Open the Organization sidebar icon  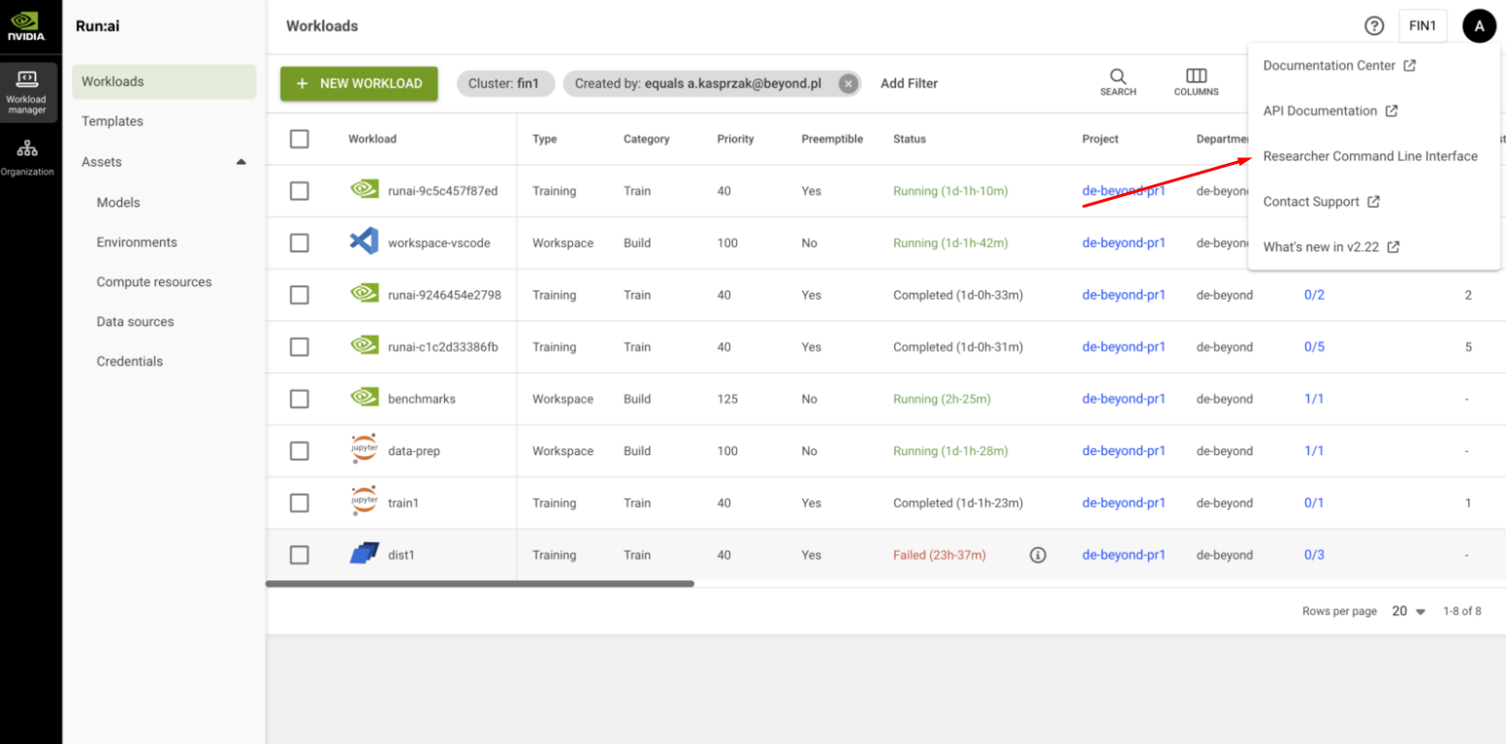27,157
